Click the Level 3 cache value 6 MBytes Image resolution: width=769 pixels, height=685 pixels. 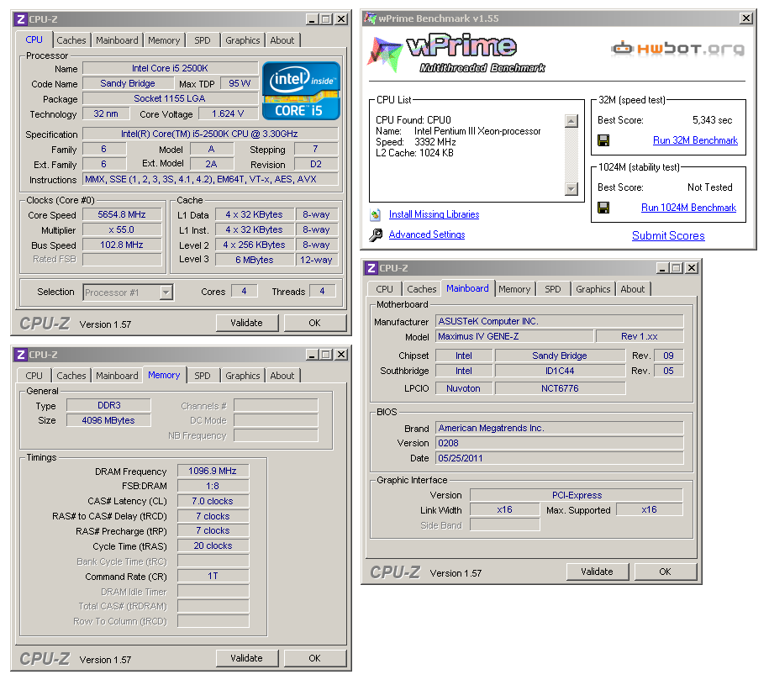pos(255,260)
